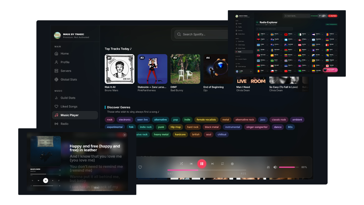Click the magnifier icon in the Spotify search bar
Viewport: 364px width, 205px height.
179,34
